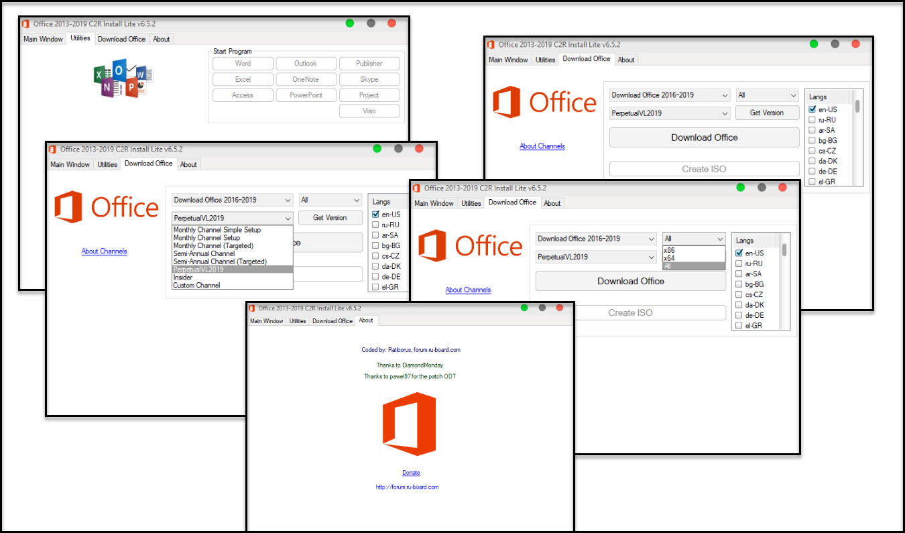Open Main Window tab in the Utilities window
This screenshot has height=533, width=905.
pos(43,39)
